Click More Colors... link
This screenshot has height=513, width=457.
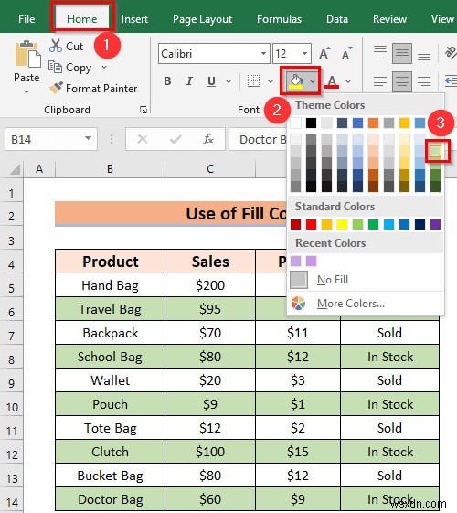tap(351, 304)
